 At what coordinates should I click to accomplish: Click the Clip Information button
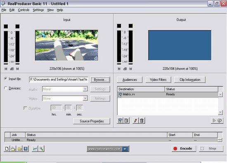tap(190, 80)
